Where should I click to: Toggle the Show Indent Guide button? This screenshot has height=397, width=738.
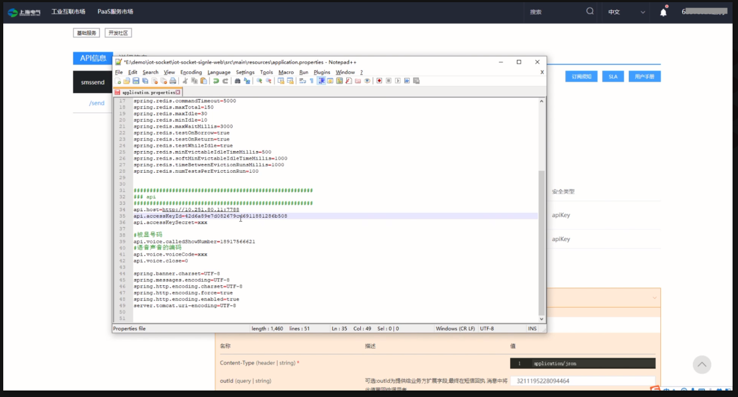pyautogui.click(x=321, y=81)
